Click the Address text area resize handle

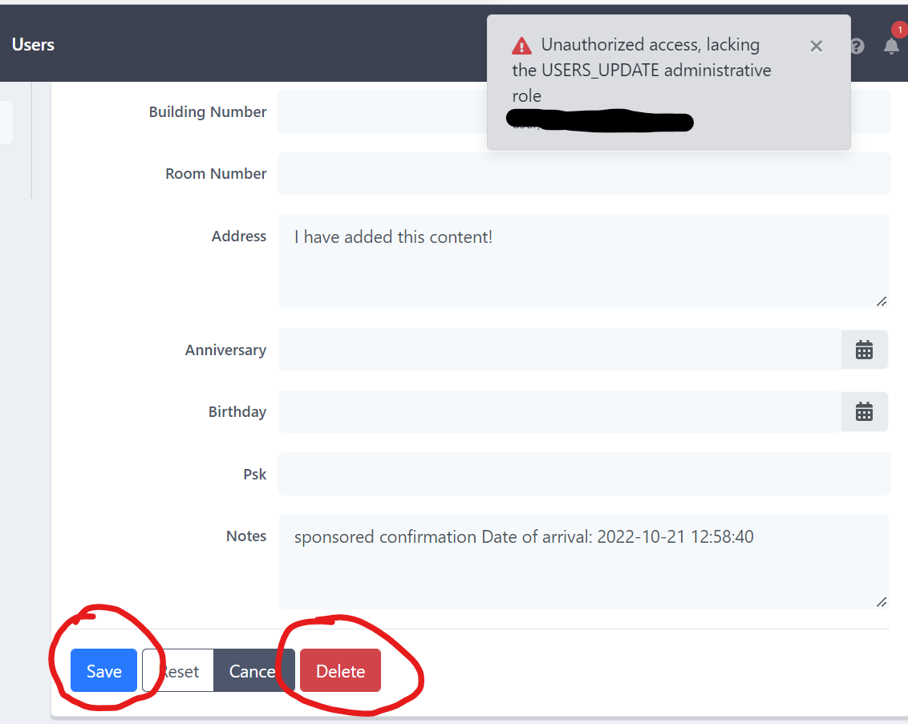882,301
